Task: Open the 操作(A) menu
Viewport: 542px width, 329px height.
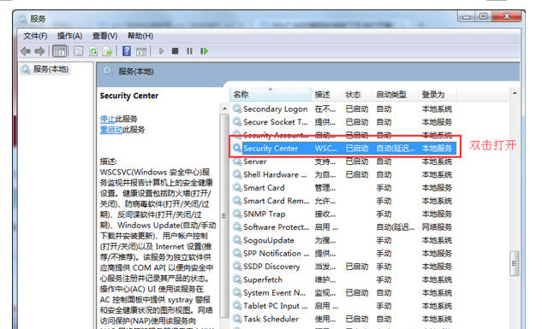Action: click(69, 36)
